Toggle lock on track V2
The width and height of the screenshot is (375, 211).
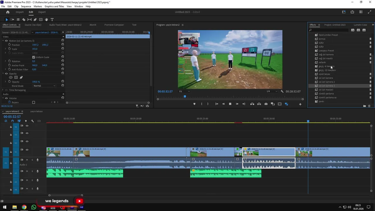11,143
